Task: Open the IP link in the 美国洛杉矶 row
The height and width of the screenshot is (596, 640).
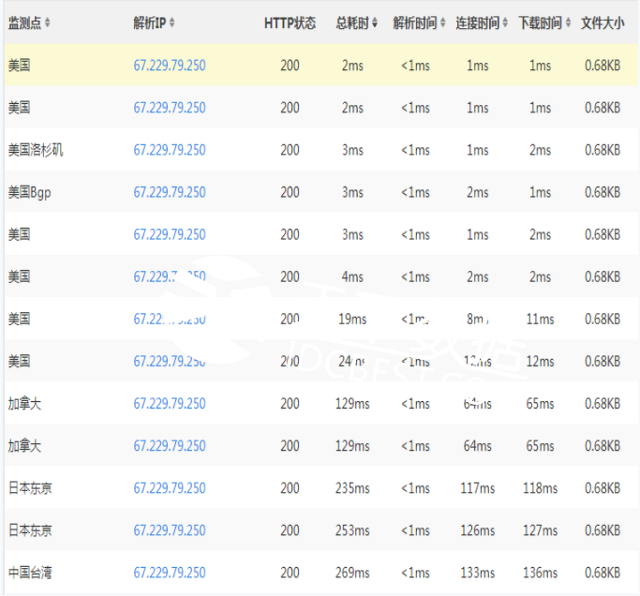Action: [170, 150]
